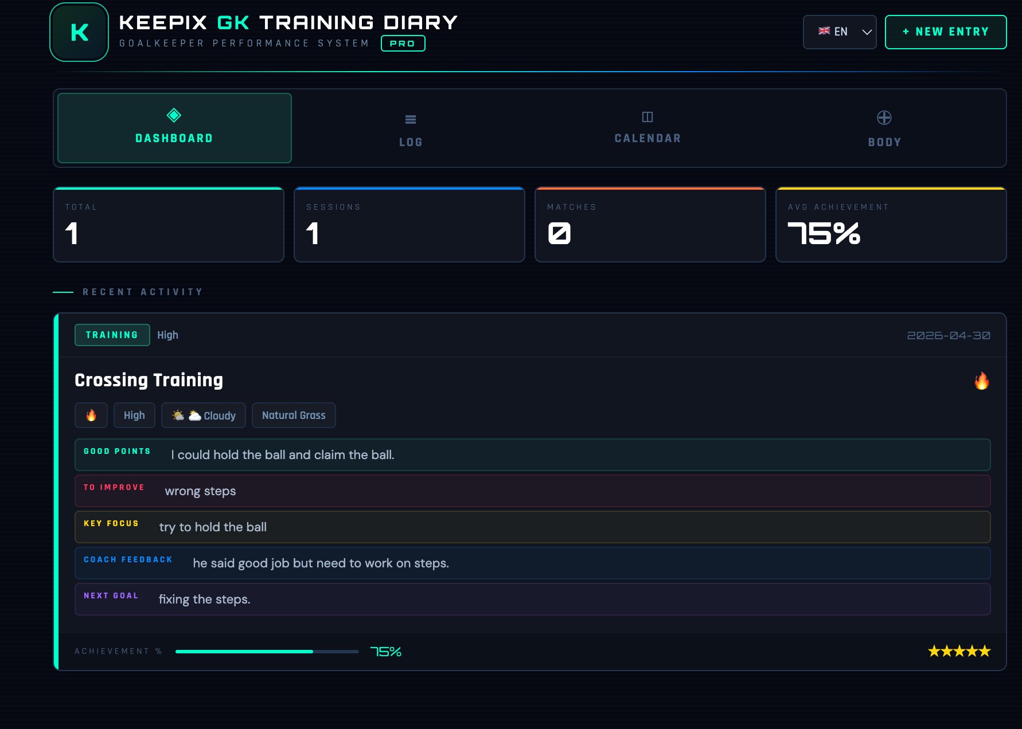Create a New Entry
Screen dimensions: 1022x729
pos(946,32)
